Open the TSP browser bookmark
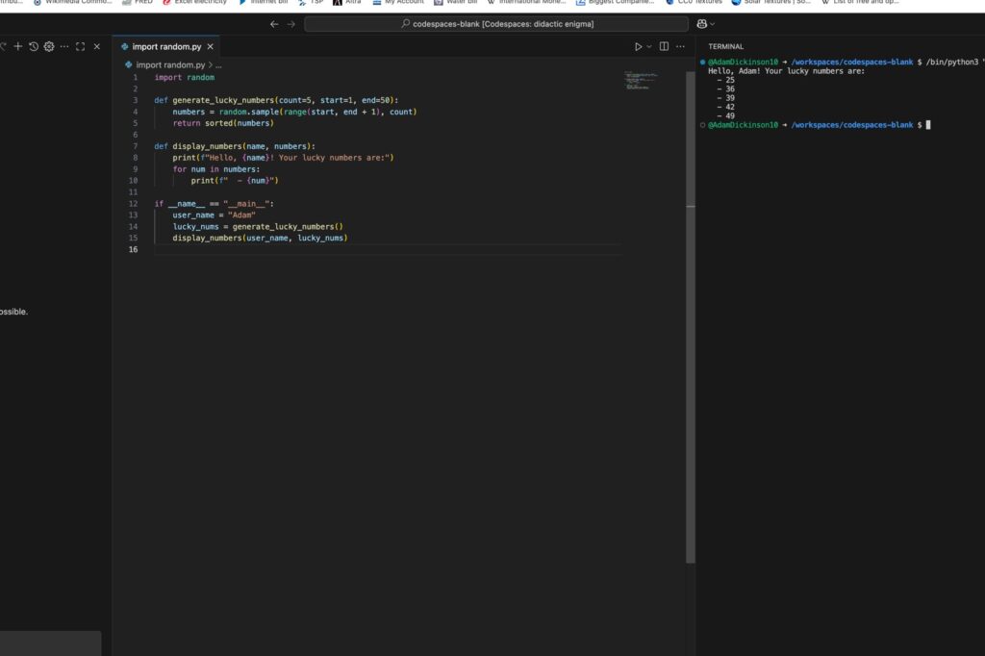The height and width of the screenshot is (656, 985). pyautogui.click(x=311, y=3)
